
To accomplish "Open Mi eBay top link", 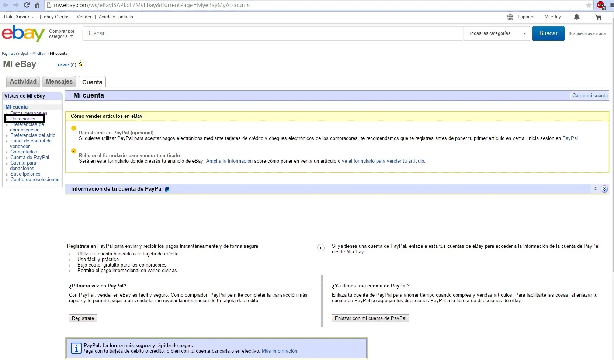I will [x=552, y=17].
